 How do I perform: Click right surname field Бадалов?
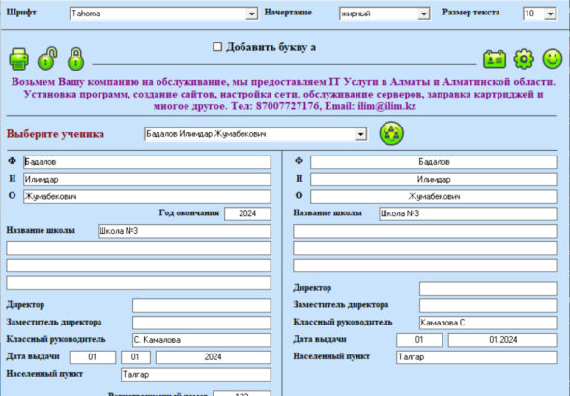click(434, 162)
